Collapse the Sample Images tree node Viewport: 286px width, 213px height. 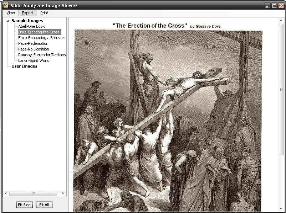point(7,21)
